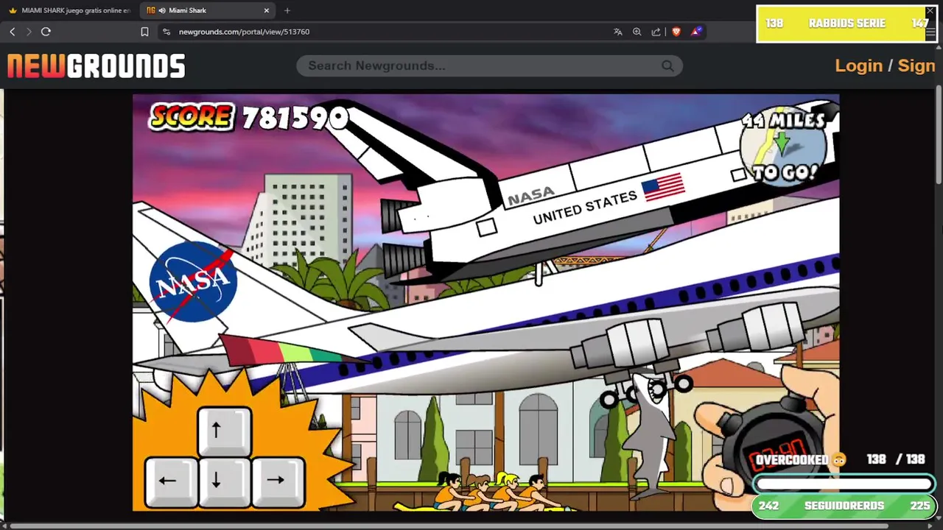Click the SCORE 781590 display

click(248, 117)
